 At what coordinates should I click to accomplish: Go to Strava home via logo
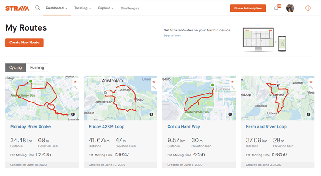pyautogui.click(x=17, y=8)
